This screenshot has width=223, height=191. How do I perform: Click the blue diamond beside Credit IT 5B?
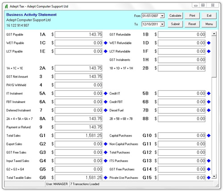209,93
